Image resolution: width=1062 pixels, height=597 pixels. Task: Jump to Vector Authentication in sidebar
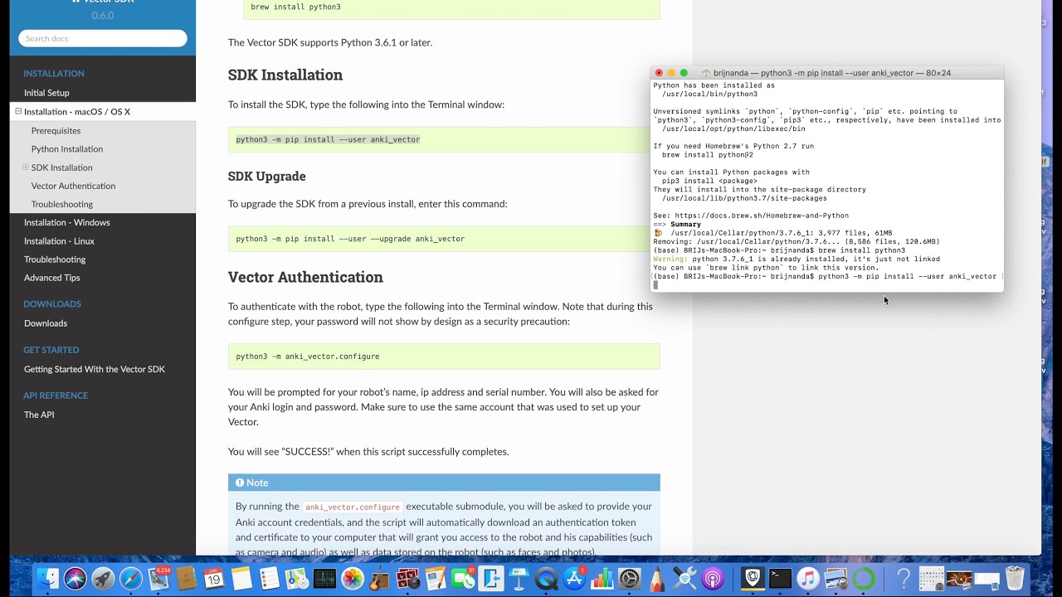coord(73,186)
